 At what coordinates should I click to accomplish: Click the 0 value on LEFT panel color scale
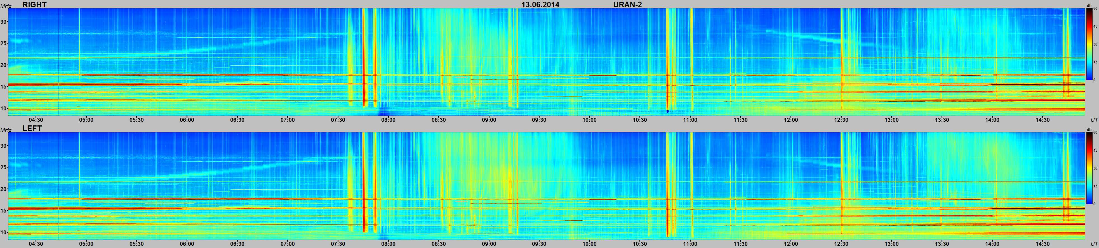click(1094, 204)
